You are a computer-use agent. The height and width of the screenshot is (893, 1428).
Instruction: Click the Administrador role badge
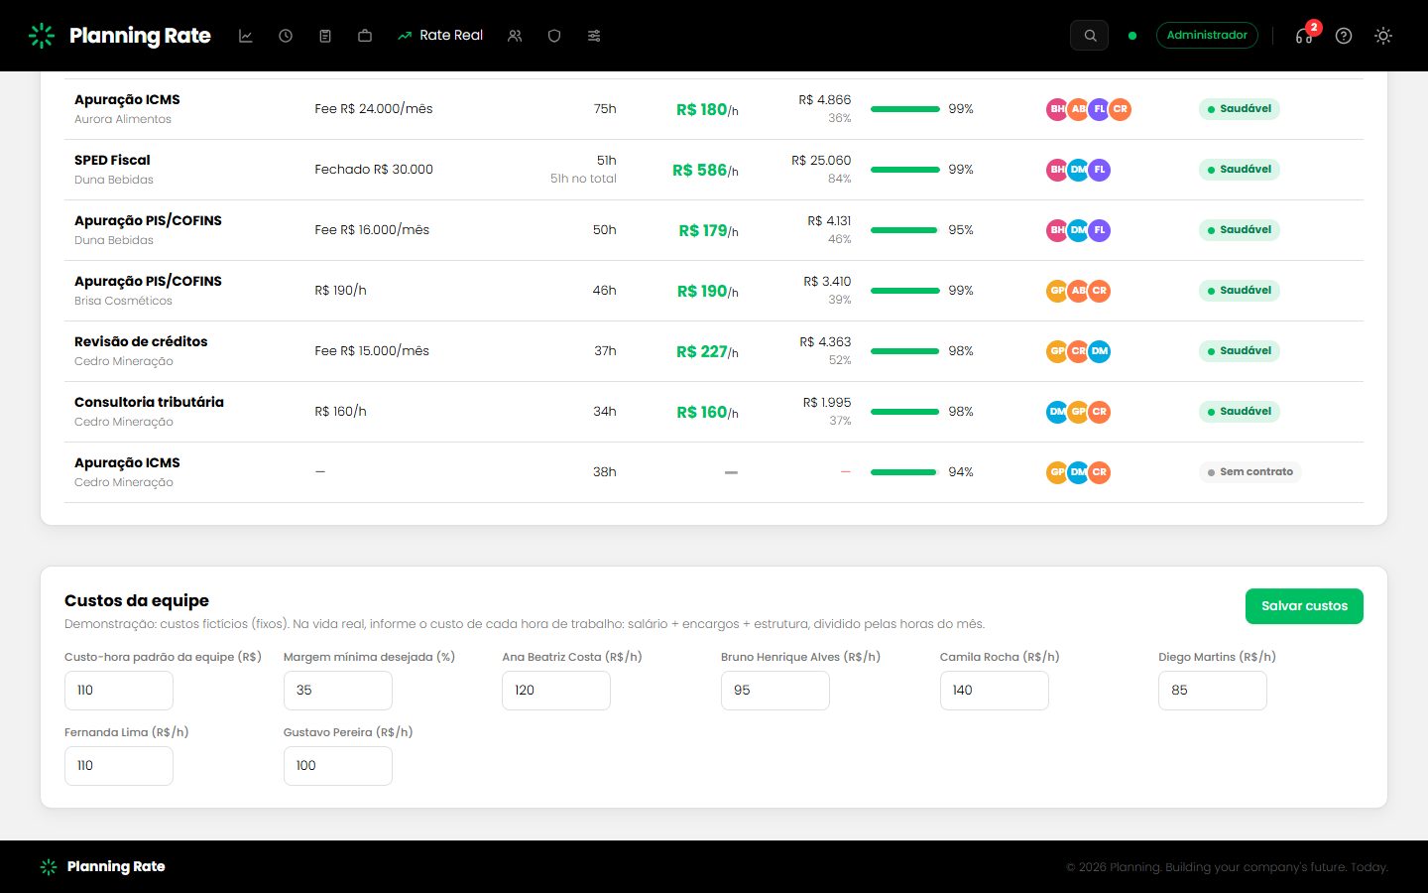click(1207, 36)
